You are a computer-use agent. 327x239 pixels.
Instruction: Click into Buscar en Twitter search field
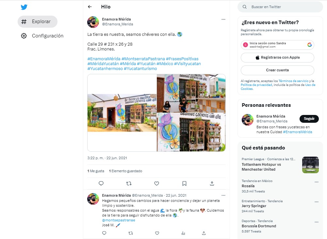pyautogui.click(x=280, y=7)
